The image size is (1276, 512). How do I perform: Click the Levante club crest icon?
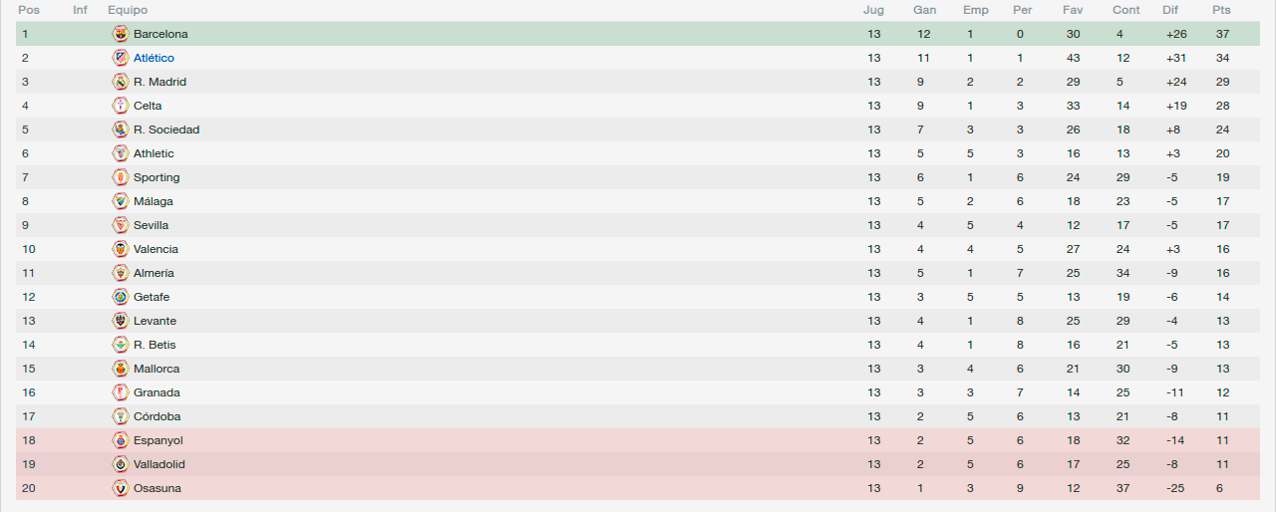click(x=121, y=321)
